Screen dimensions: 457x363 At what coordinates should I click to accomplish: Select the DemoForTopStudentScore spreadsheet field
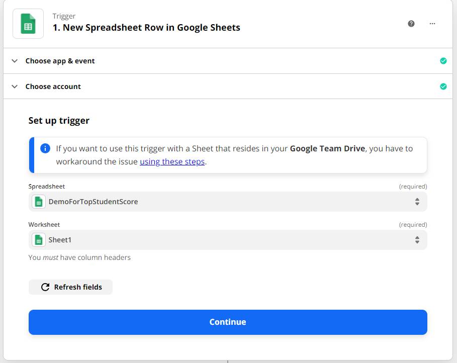pos(228,202)
